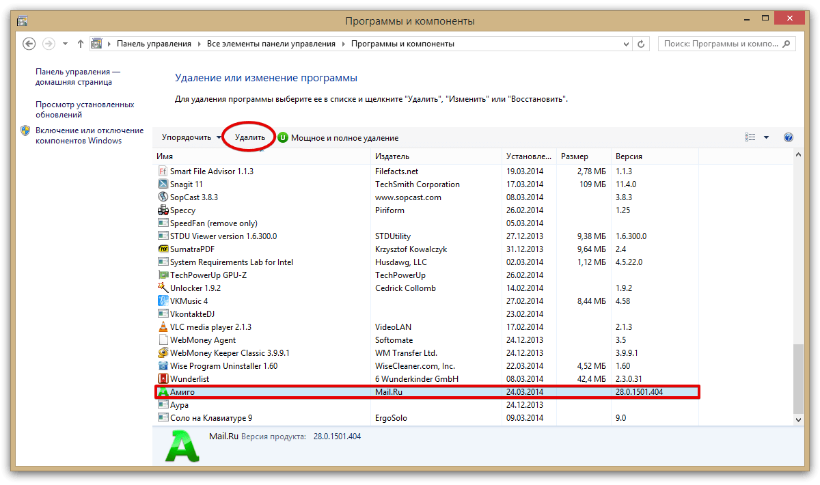The height and width of the screenshot is (485, 820).
Task: Open the recent locations dropdown arrow
Action: 65,44
